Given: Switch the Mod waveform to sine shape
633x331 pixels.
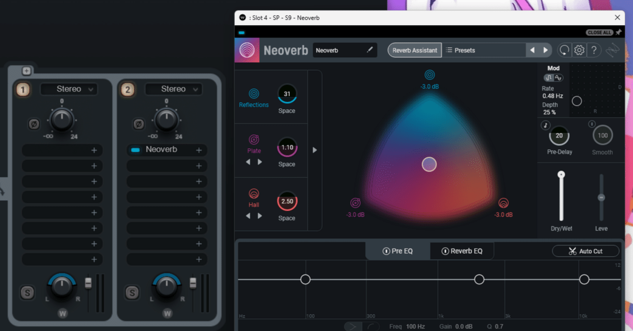Looking at the screenshot, I should [558, 78].
